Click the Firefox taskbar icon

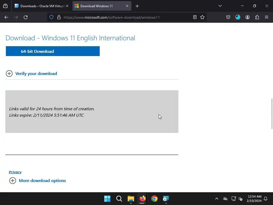point(142,199)
